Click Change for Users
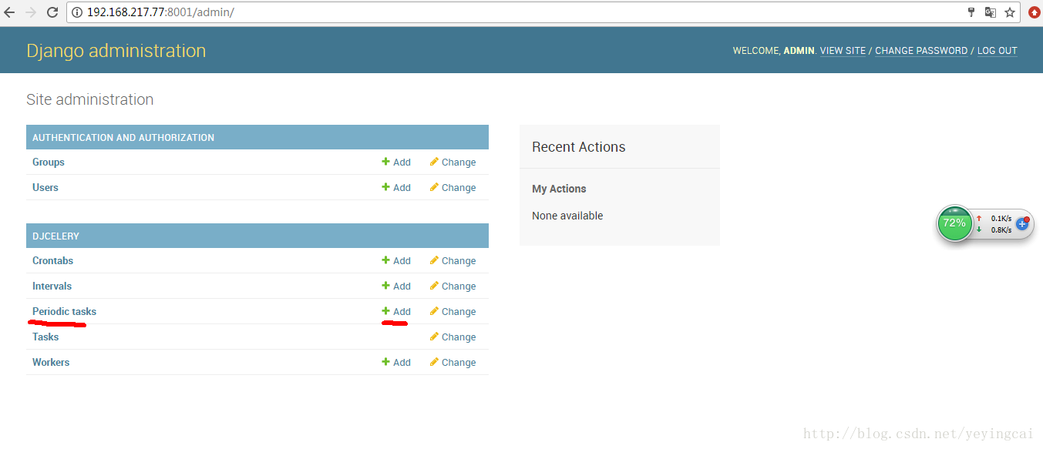Viewport: 1043px width, 449px height. [453, 188]
